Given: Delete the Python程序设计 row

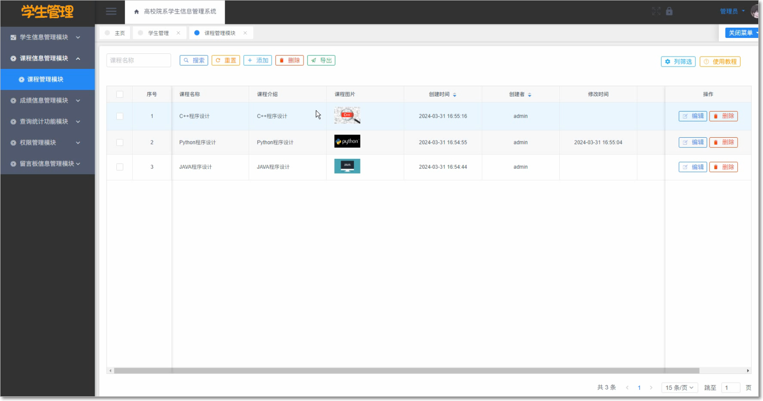Looking at the screenshot, I should (724, 142).
